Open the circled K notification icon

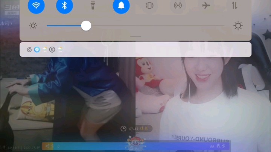click(x=52, y=50)
